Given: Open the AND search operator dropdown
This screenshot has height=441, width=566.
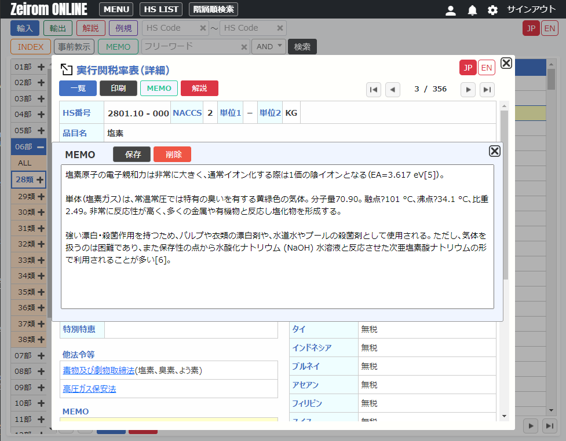Looking at the screenshot, I should [268, 47].
